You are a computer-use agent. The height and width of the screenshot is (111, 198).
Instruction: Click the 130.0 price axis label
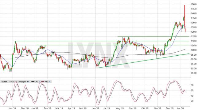click(x=193, y=23)
